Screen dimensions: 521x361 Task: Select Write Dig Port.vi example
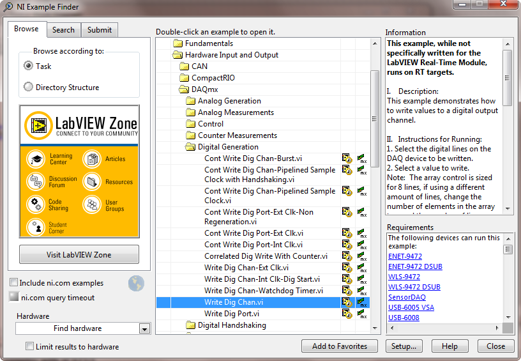coord(232,314)
